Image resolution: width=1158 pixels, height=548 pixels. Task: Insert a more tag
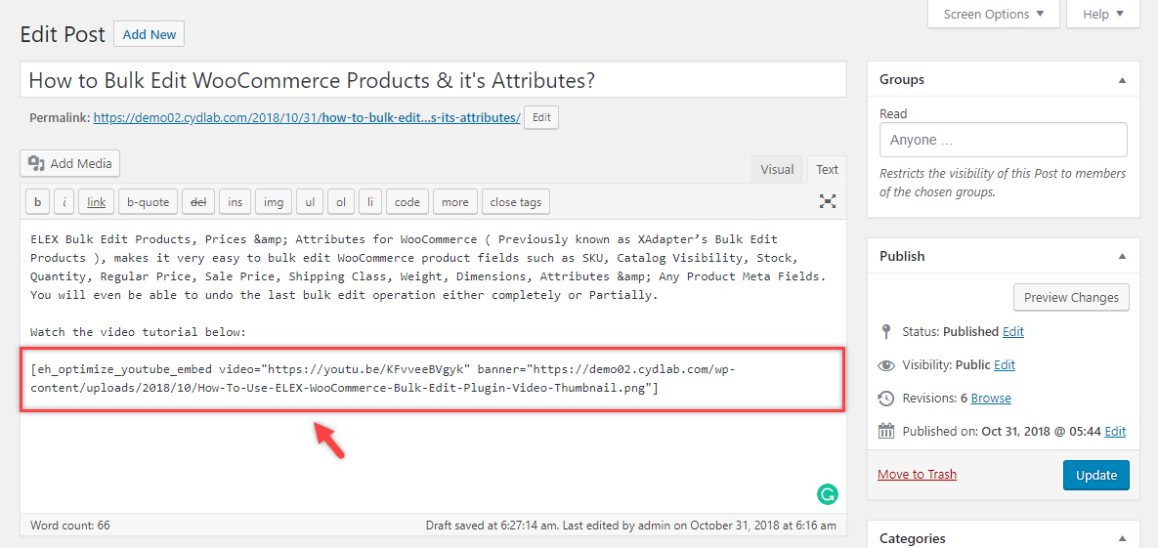point(455,201)
